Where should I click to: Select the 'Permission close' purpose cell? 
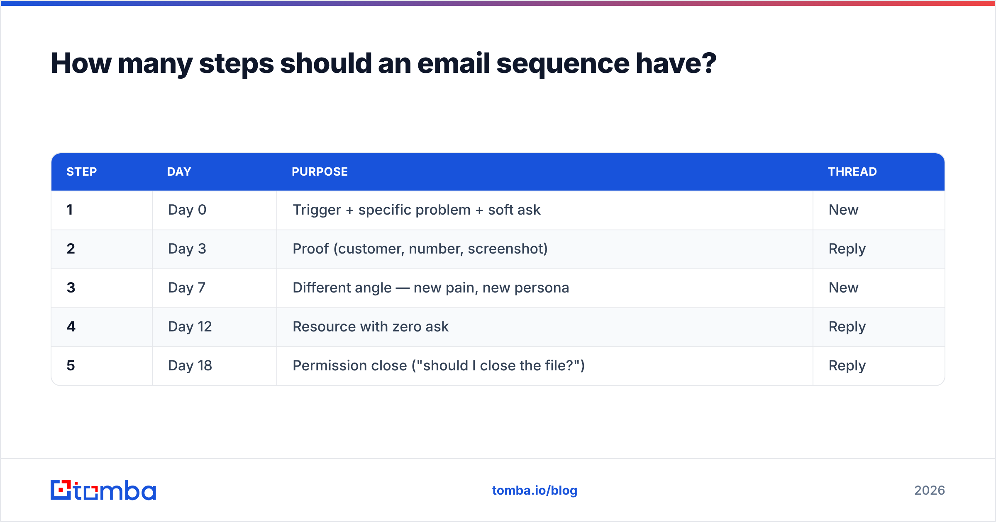545,366
